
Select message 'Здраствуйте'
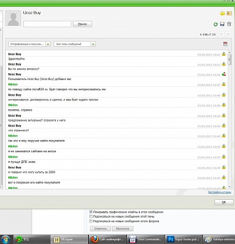pos(17,59)
